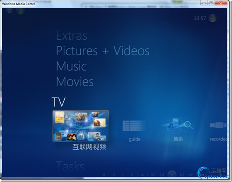Screen dimensions: 232x182
Task: Click the '互联网视频' label text
Action: 89,147
